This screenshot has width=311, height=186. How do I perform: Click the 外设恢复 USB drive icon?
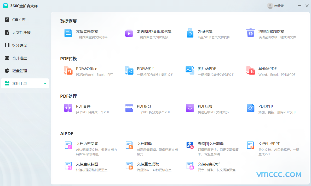coord(190,33)
